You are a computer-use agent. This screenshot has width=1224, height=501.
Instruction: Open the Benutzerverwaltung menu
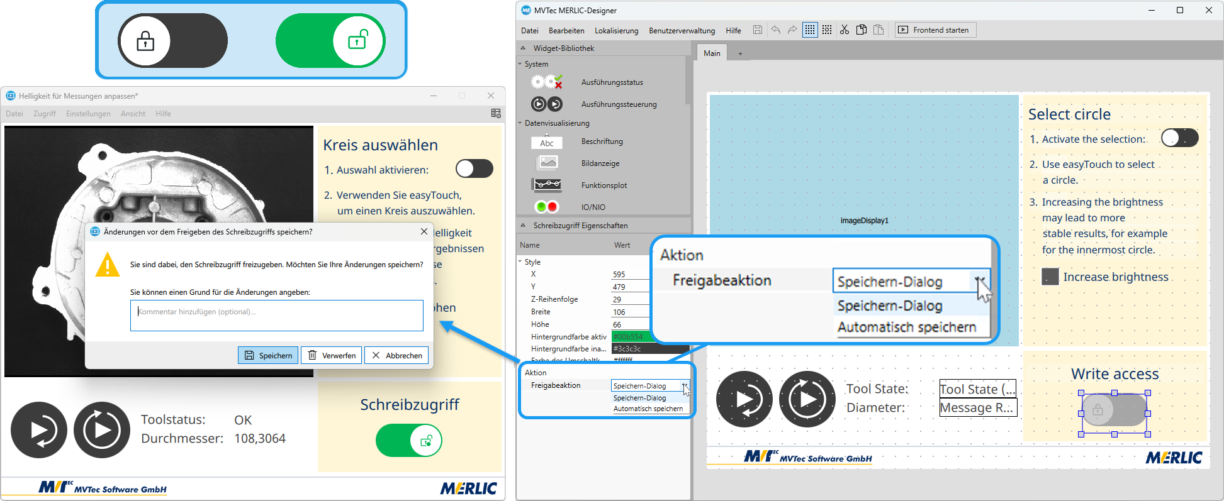[682, 30]
